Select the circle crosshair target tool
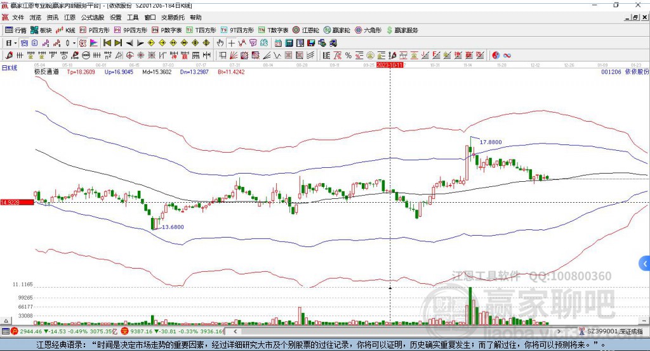650x351 pixels. pos(129,55)
